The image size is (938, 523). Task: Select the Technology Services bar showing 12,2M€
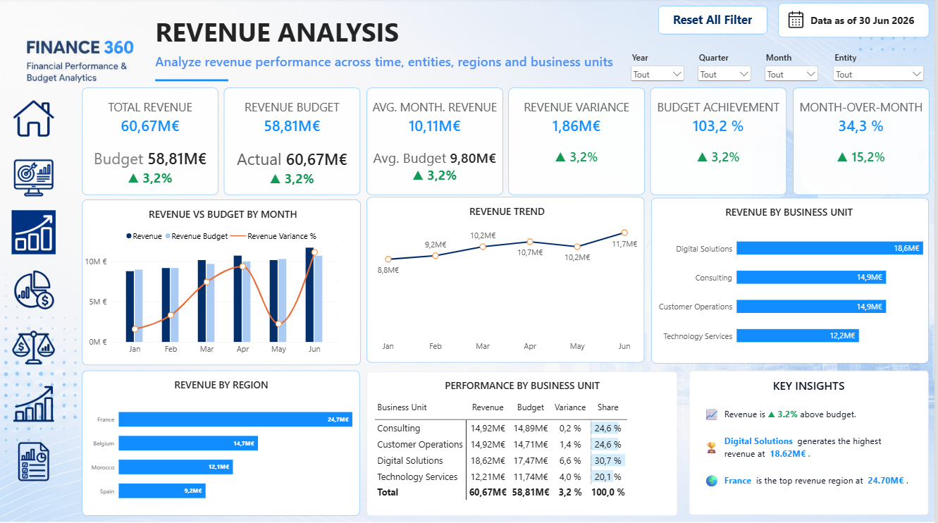pyautogui.click(x=797, y=336)
